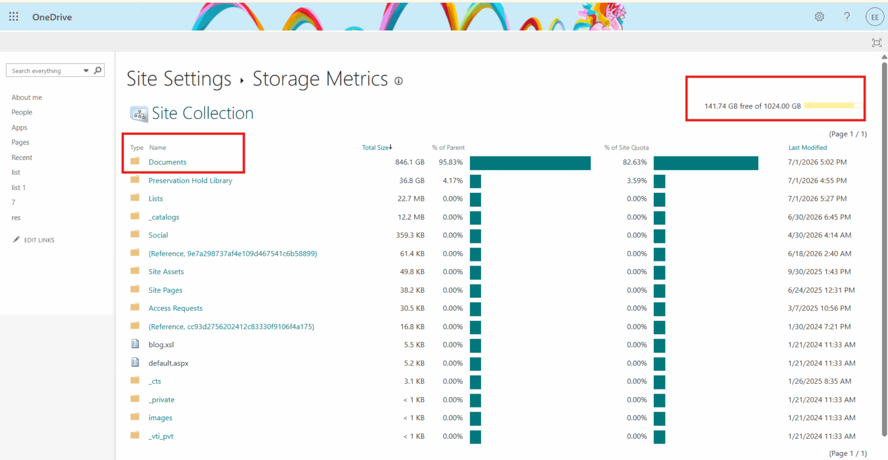Viewport: 888px width, 460px height.
Task: Click the pencil icon beside EDIT LINKS
Action: click(x=16, y=240)
